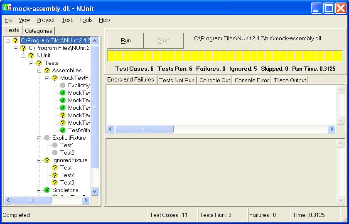Switch to the Categories tab
The height and width of the screenshot is (224, 349).
click(39, 31)
